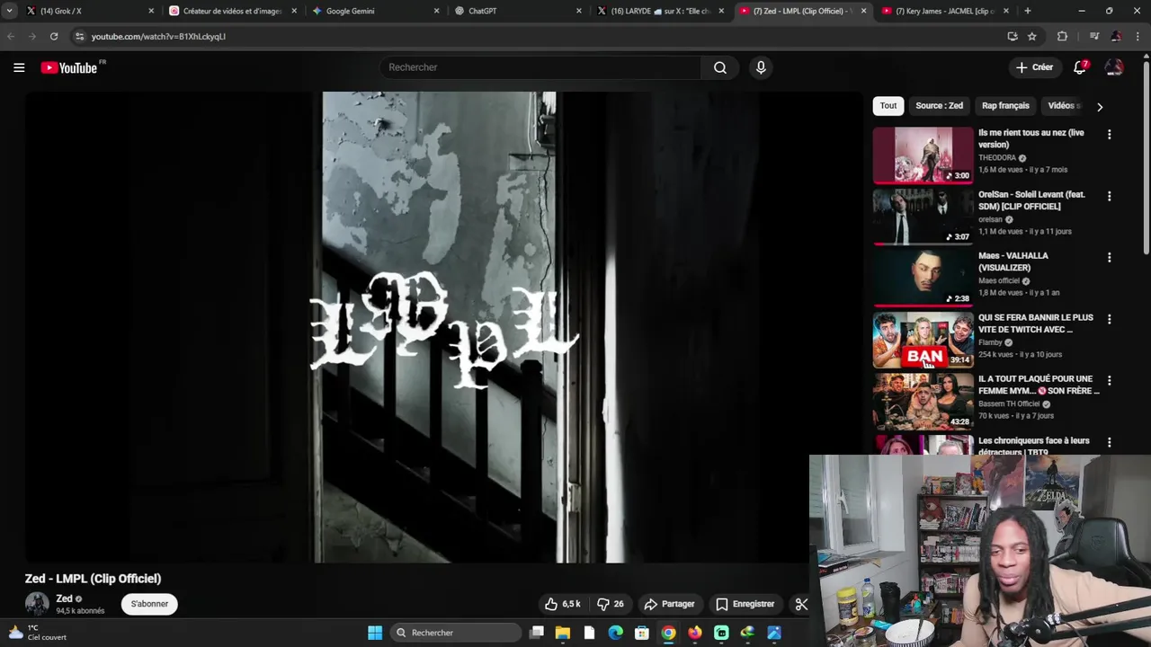The image size is (1151, 647).
Task: Click the scissors clip icon
Action: 801,604
